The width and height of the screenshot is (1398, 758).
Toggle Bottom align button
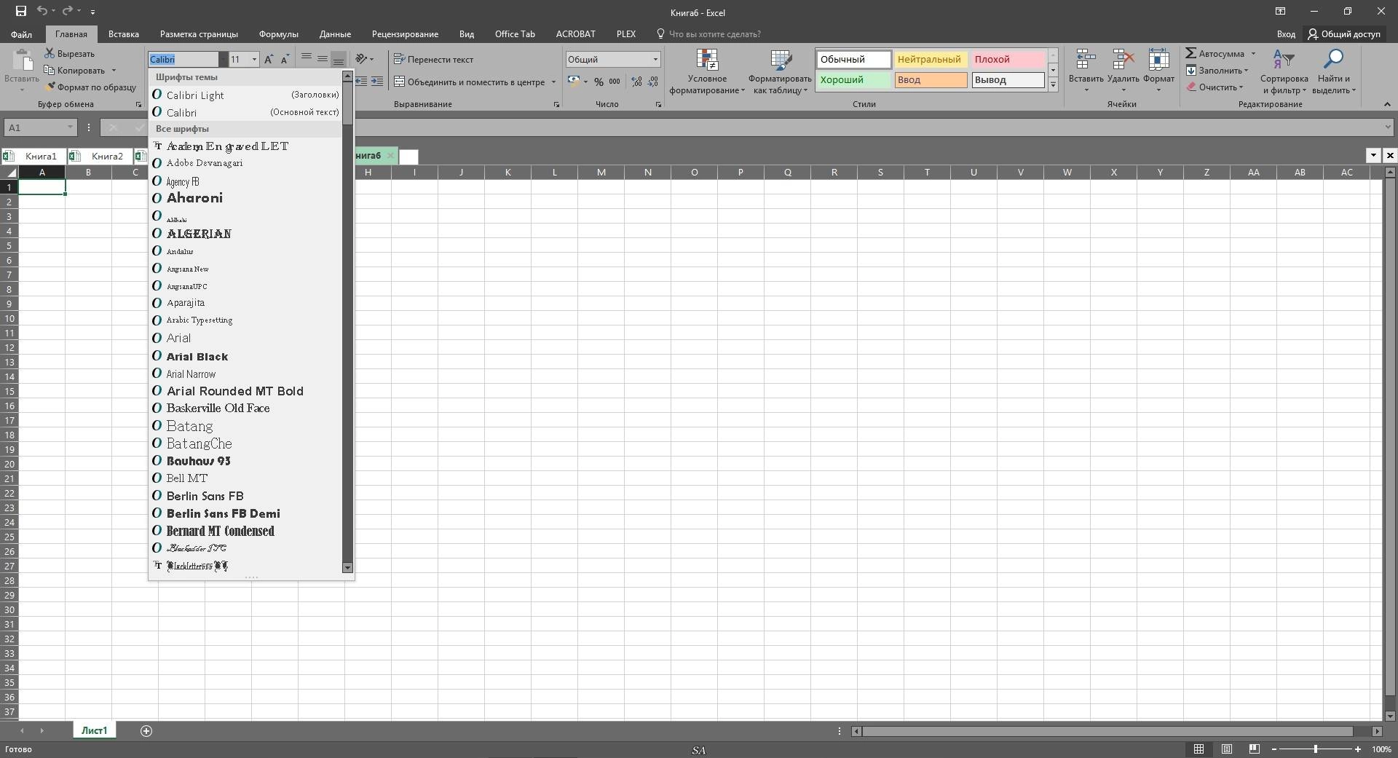339,58
